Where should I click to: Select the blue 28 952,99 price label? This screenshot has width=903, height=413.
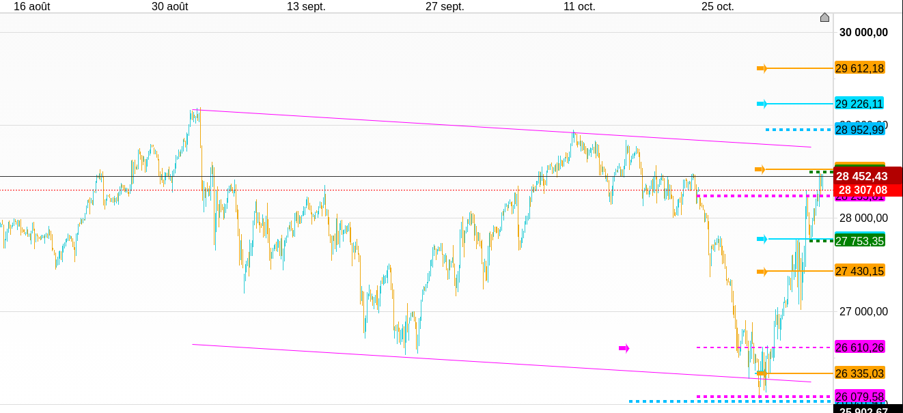pos(859,130)
